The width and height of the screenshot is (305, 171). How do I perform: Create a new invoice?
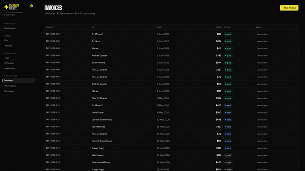pos(289,8)
